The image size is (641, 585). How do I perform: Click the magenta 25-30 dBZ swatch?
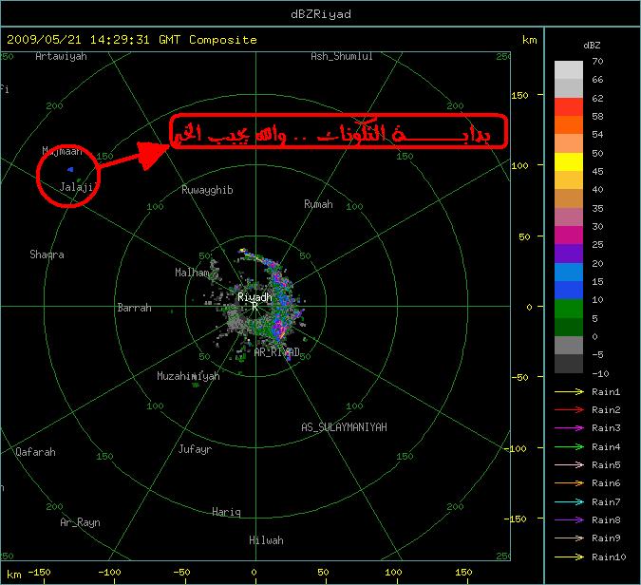tap(569, 236)
